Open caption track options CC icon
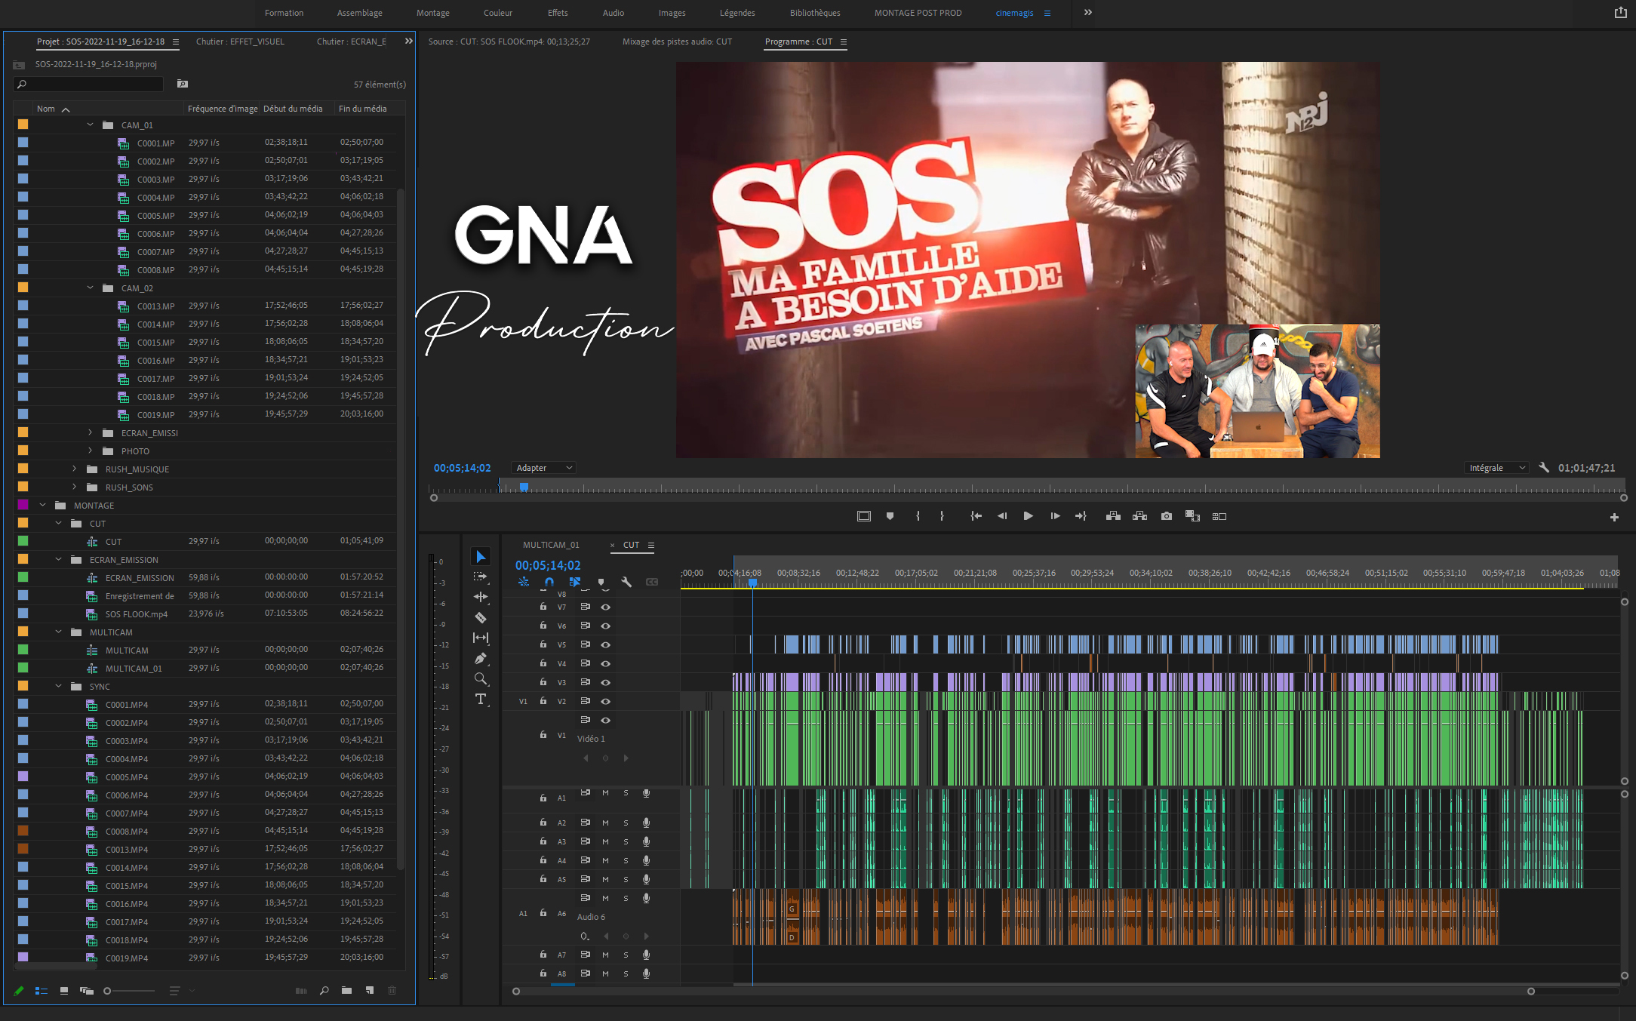This screenshot has width=1636, height=1021. [652, 582]
